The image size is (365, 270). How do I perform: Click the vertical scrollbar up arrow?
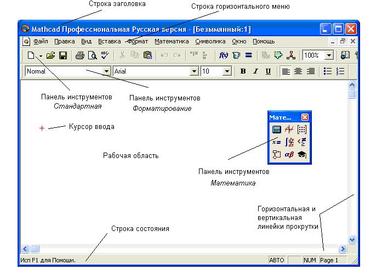click(352, 85)
